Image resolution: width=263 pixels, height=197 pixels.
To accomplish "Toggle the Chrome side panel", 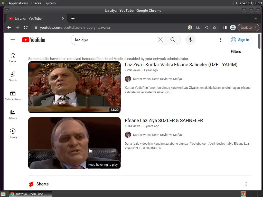I will coord(224,27).
